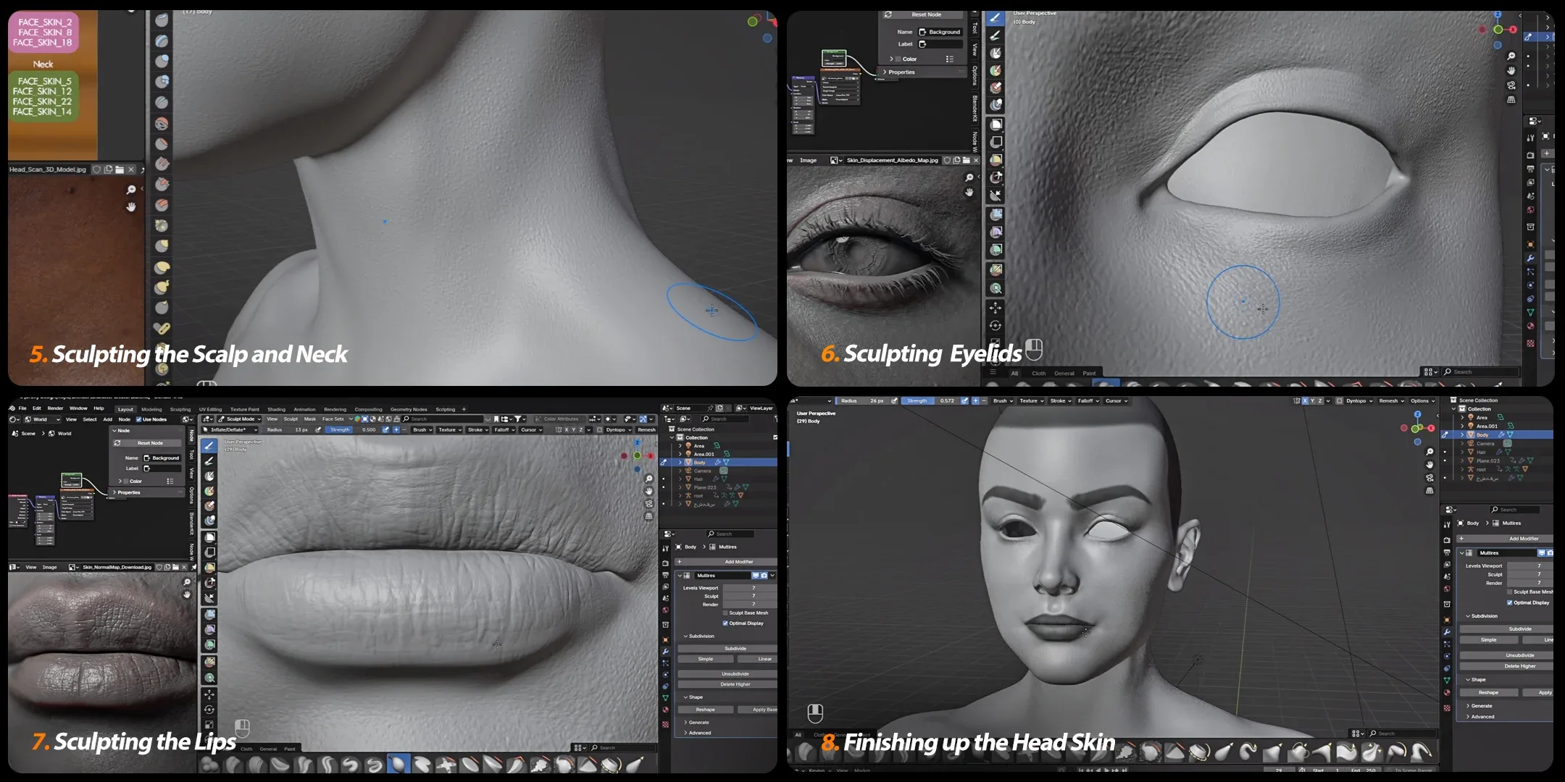Viewport: 1565px width, 782px height.
Task: Expand the Advanced section in the Multires modifier
Action: pos(700,733)
